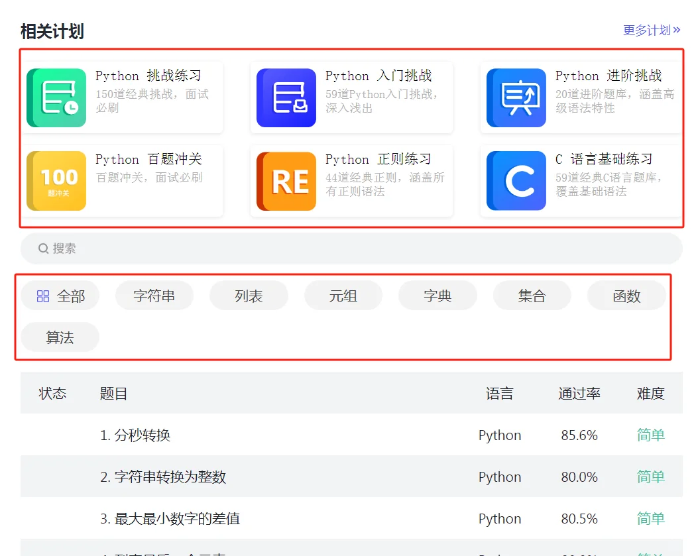Enable the 列表 filter

point(249,296)
